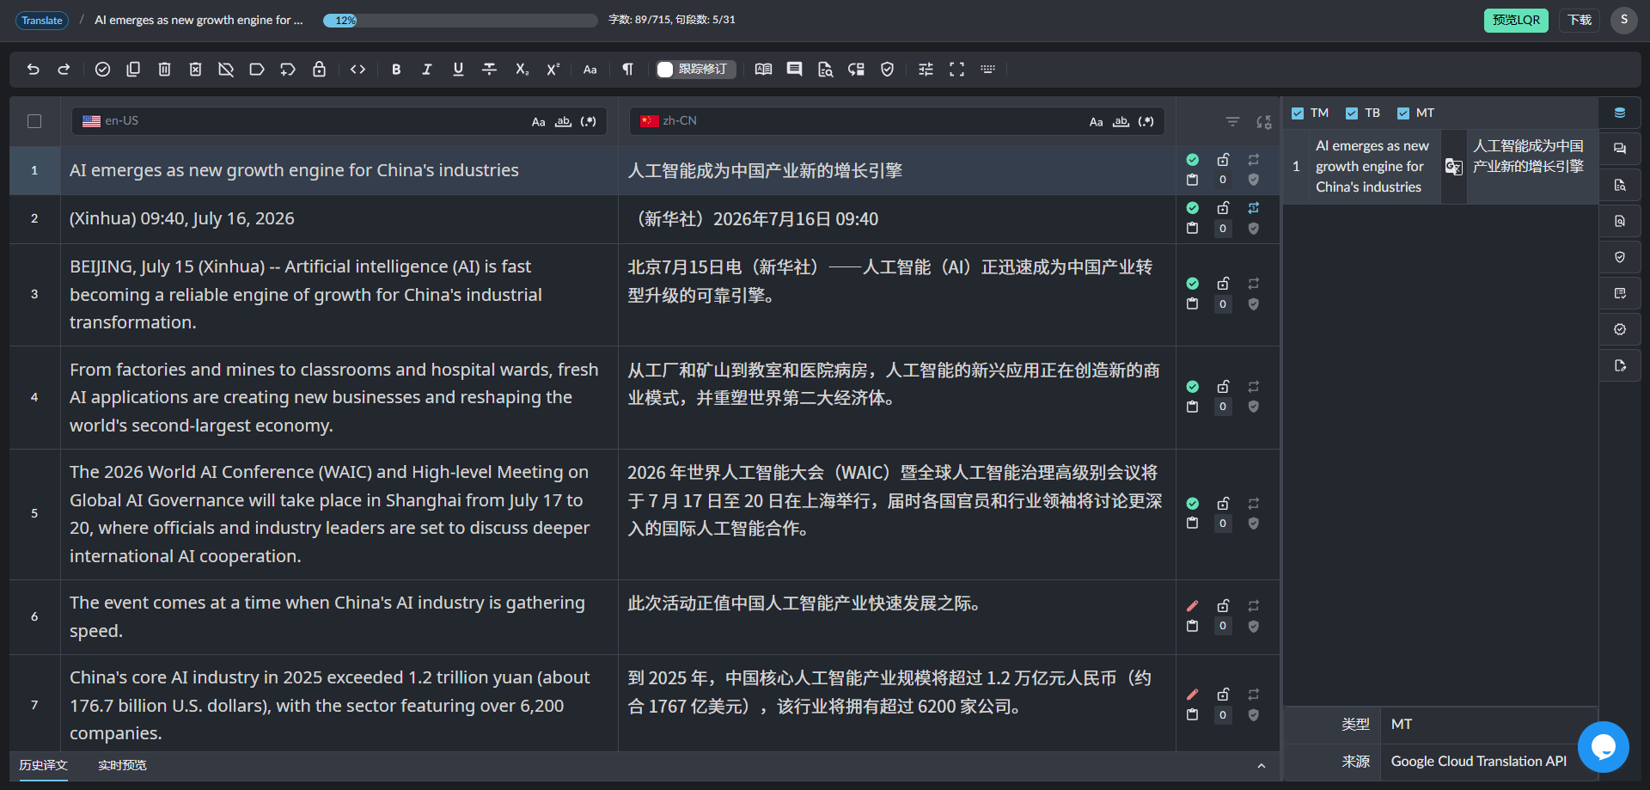Uncheck the TM checkbox
The image size is (1650, 790).
pos(1298,113)
